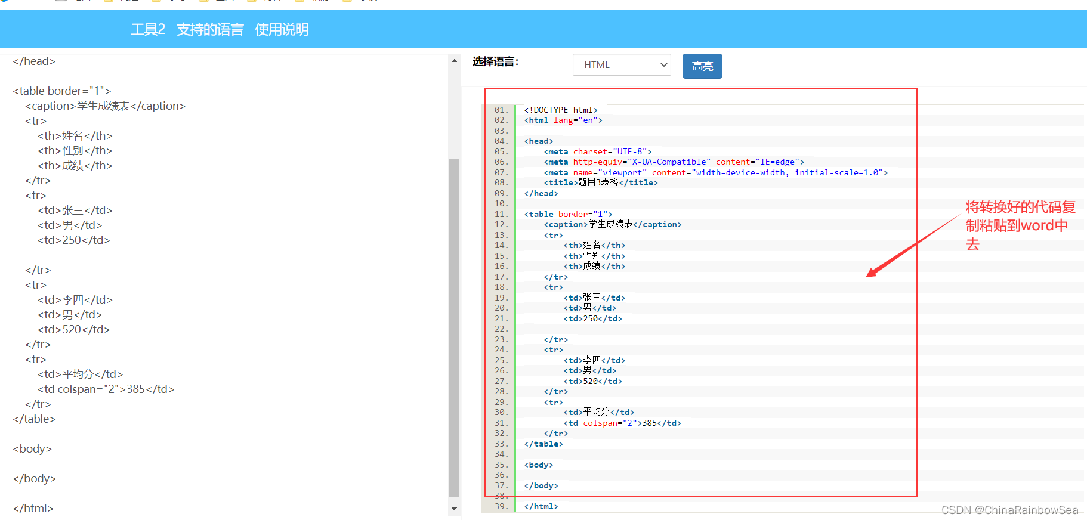Click </table> in the source textarea

pyautogui.click(x=34, y=419)
